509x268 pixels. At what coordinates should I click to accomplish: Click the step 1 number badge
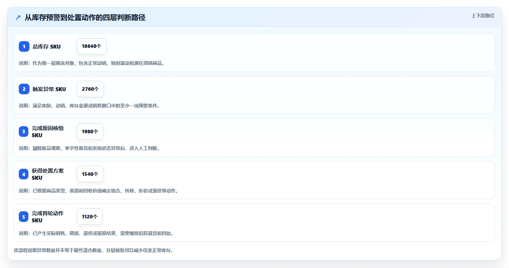(x=24, y=46)
